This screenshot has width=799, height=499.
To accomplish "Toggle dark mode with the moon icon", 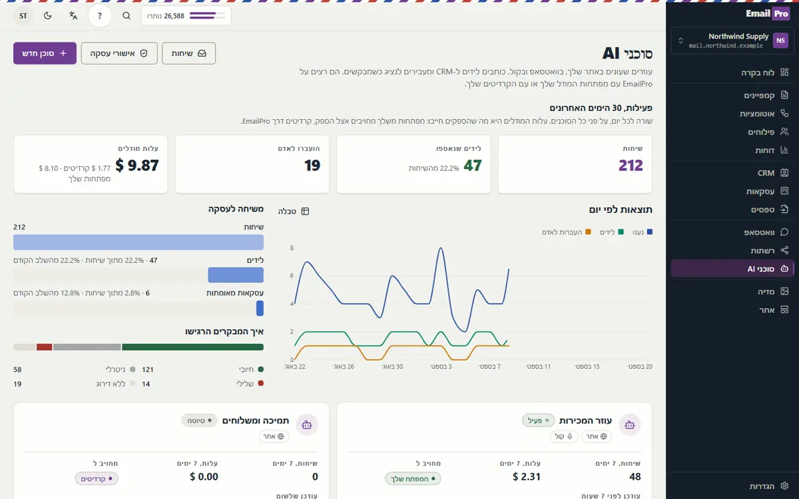I will tap(48, 15).
